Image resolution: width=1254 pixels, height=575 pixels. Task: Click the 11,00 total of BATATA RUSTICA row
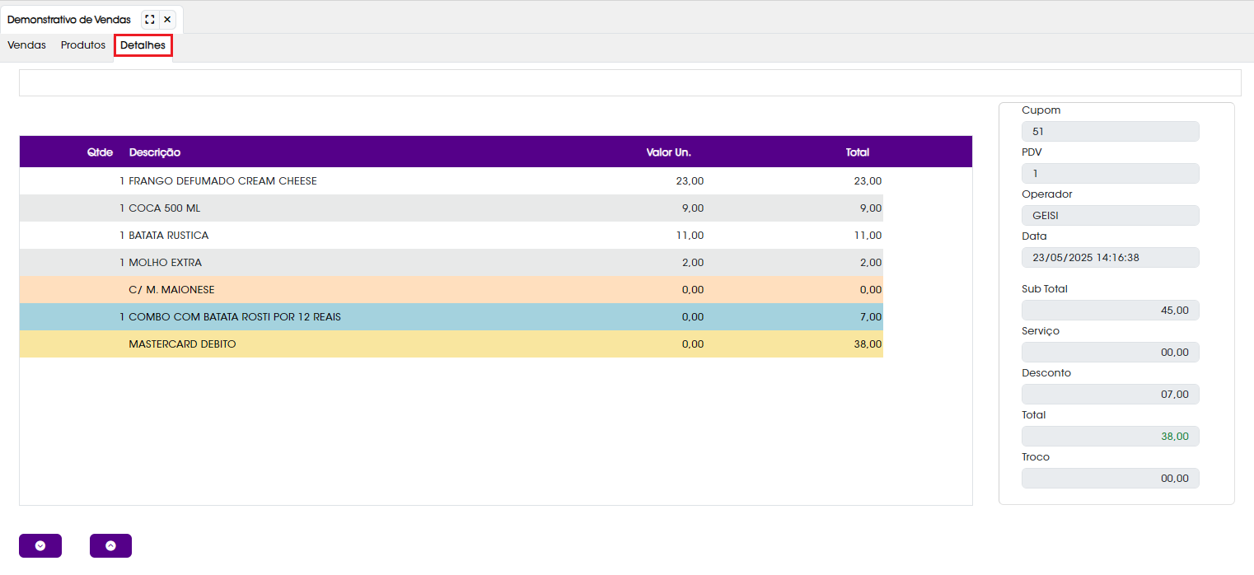[x=868, y=236]
